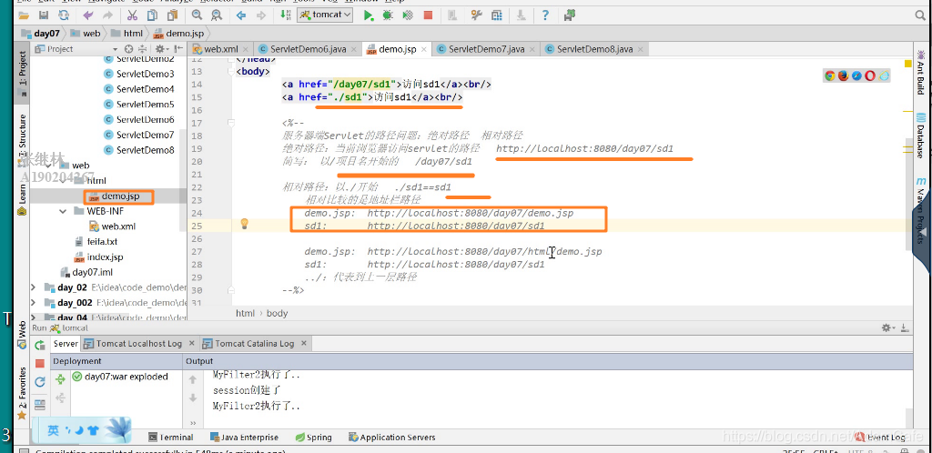Viewport: 932px width, 453px height.
Task: Open the Java Enterprise tool window
Action: [244, 437]
